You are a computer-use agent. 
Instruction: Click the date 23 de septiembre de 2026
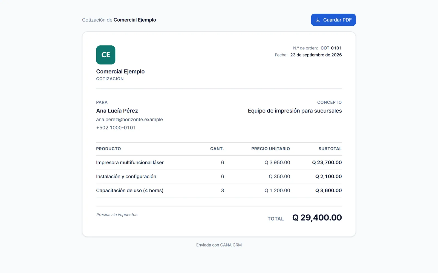(316, 55)
